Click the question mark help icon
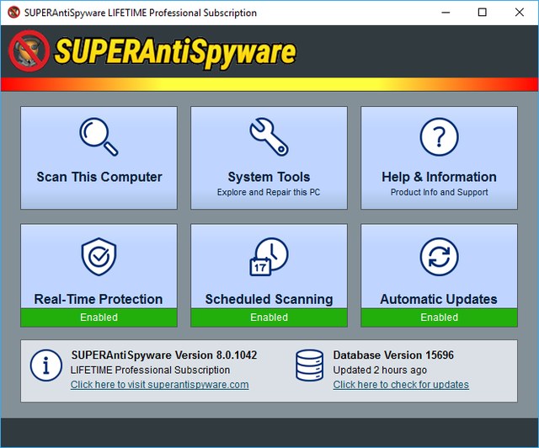This screenshot has height=448, width=539. click(x=439, y=136)
